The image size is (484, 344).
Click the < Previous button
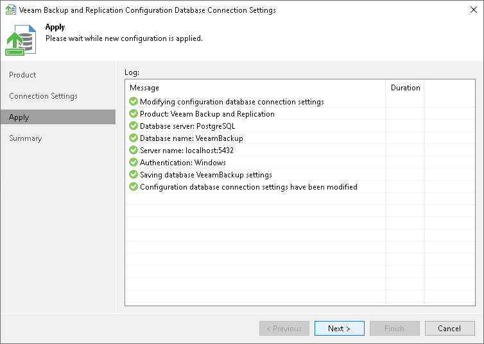pos(284,328)
